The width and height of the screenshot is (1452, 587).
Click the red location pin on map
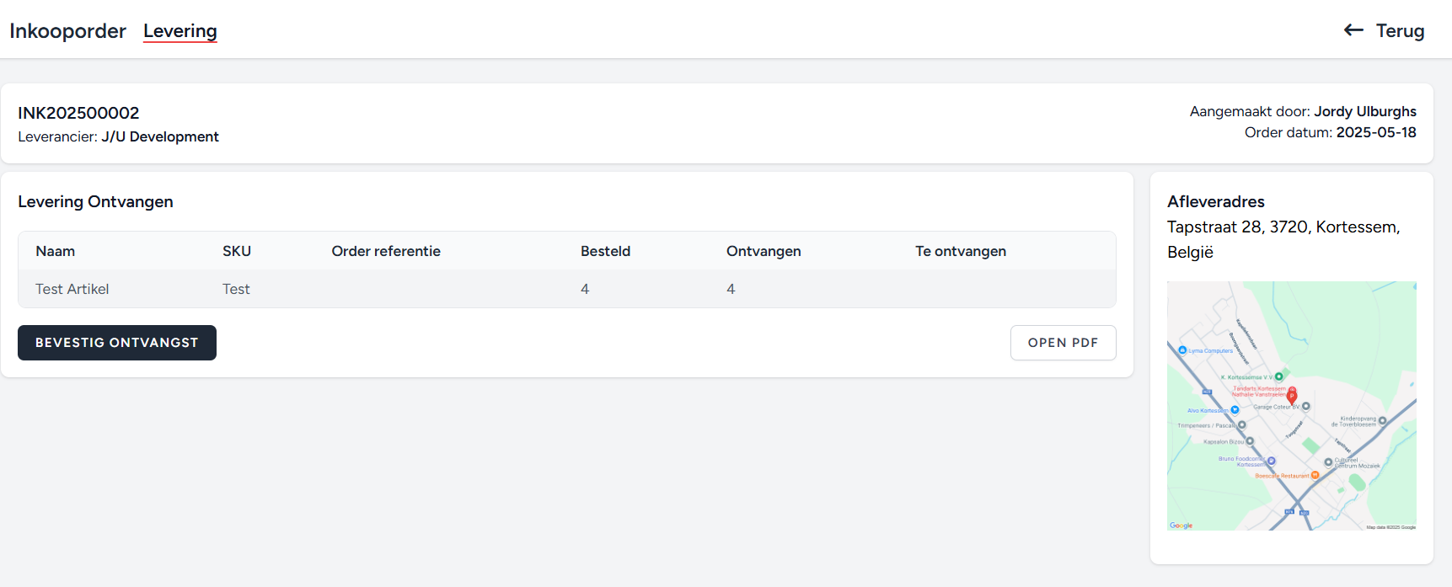1292,395
